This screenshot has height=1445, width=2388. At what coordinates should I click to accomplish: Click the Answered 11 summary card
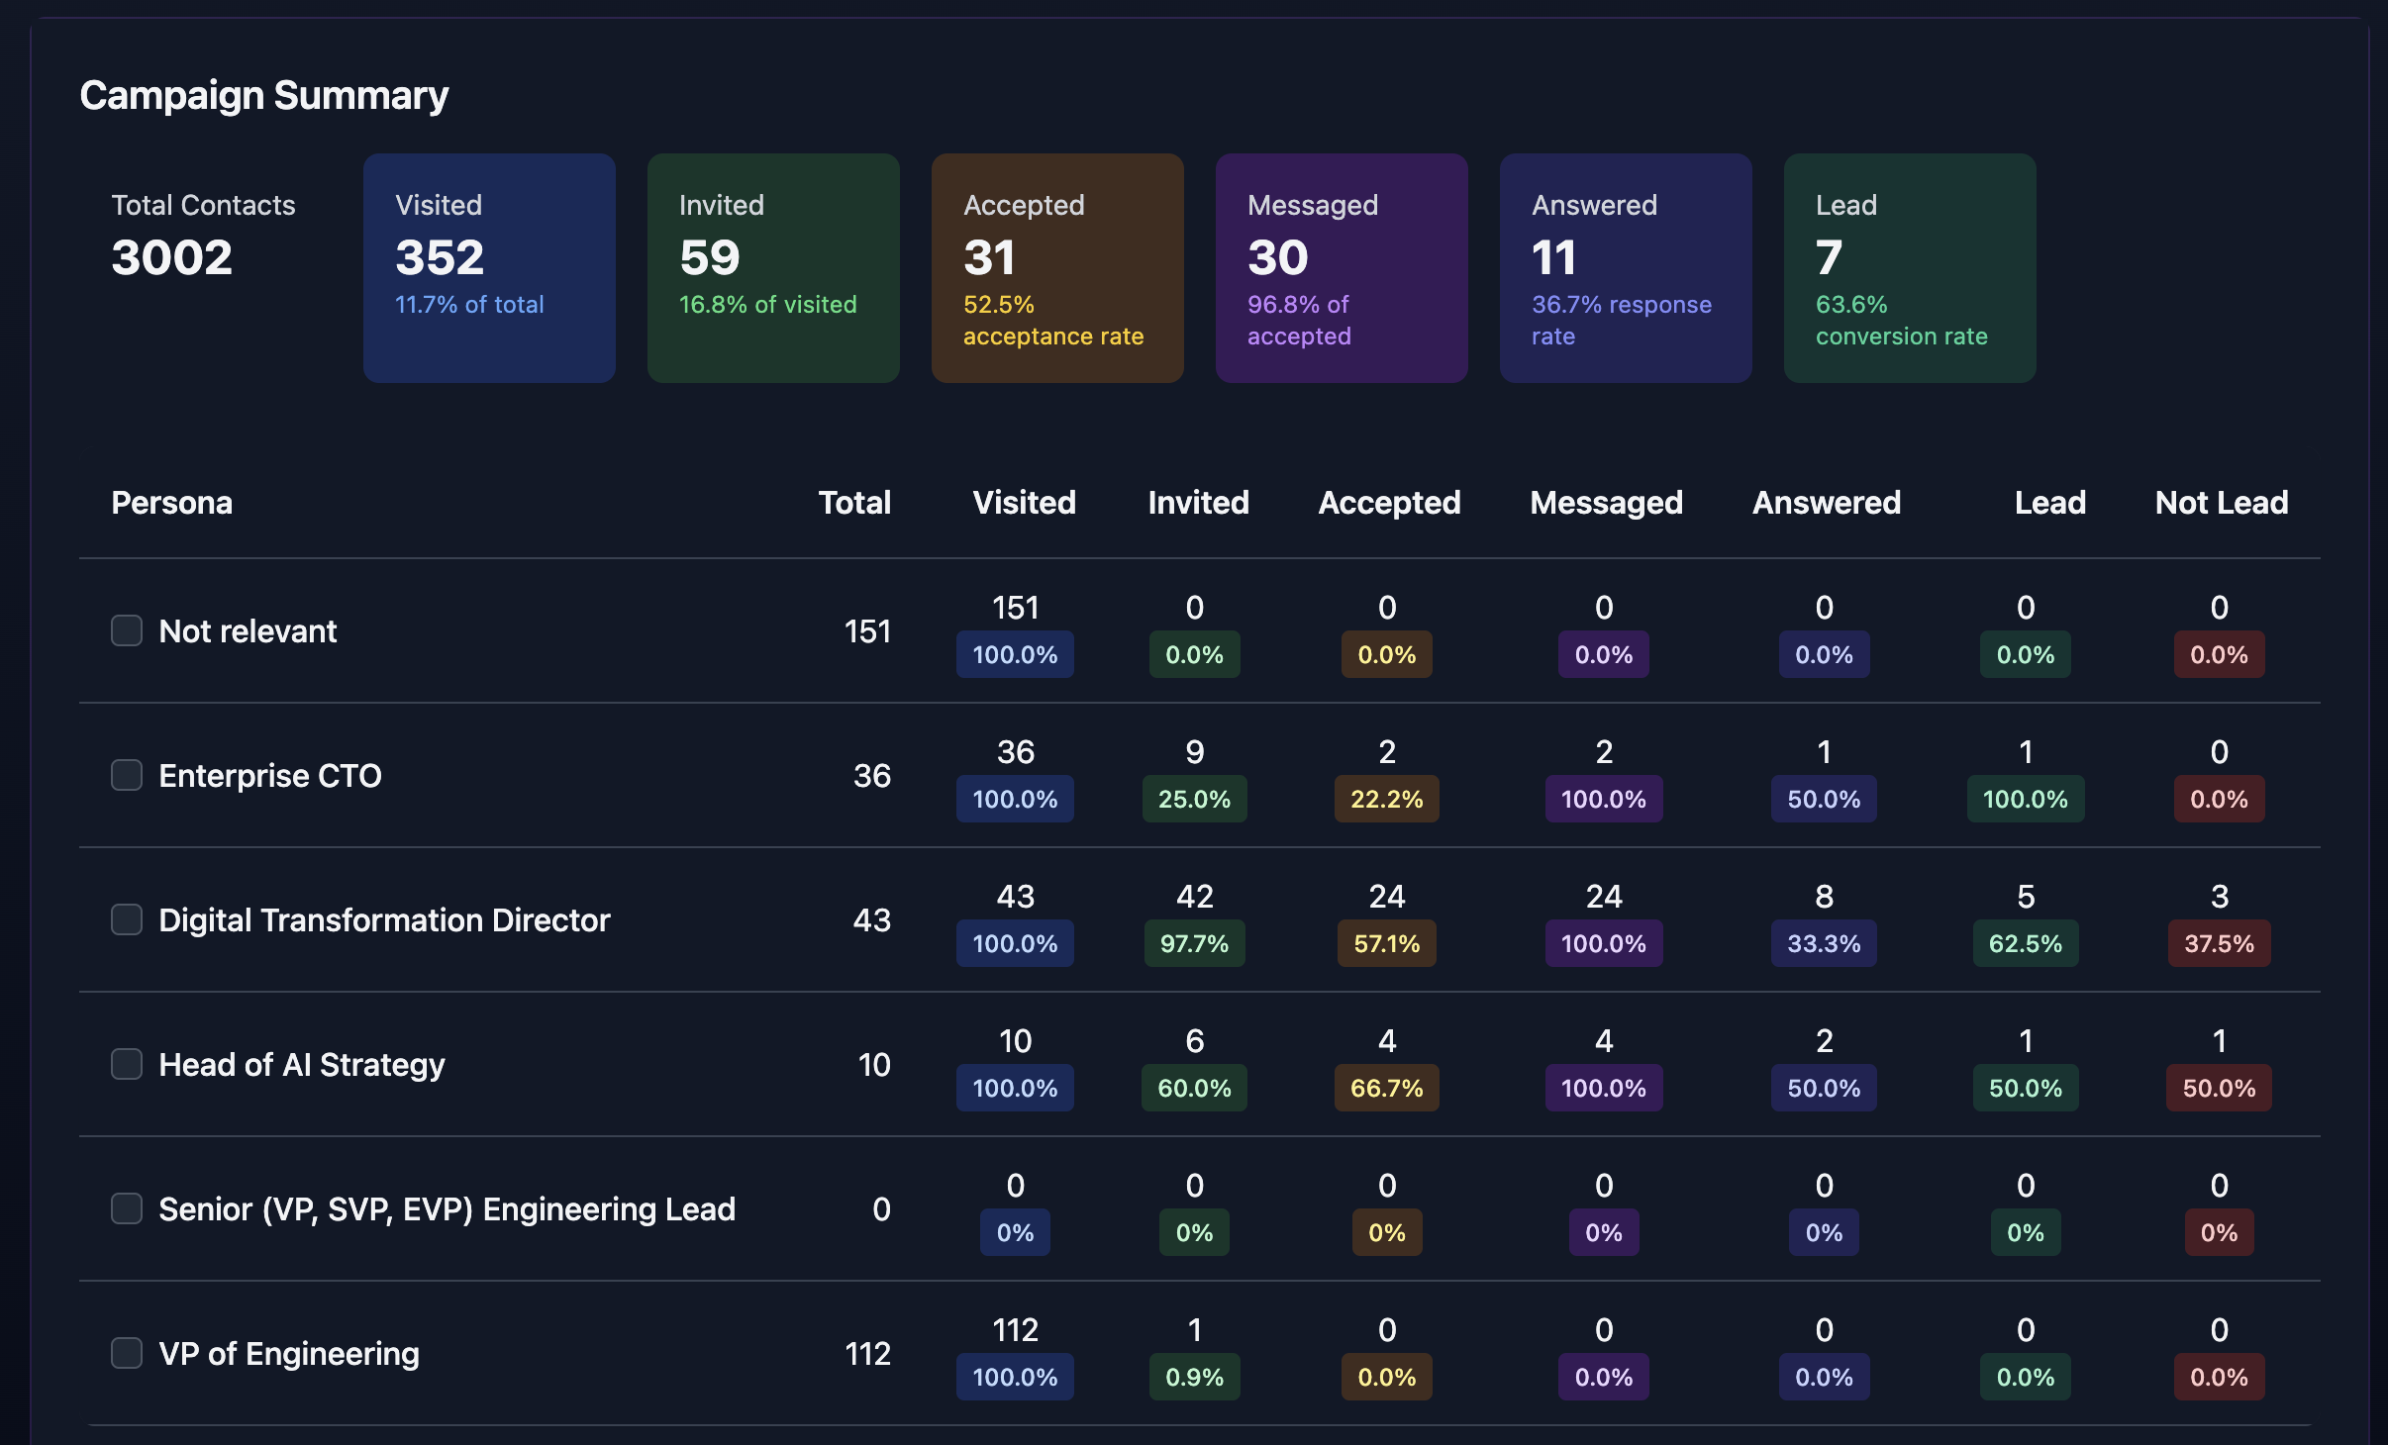coord(1626,268)
